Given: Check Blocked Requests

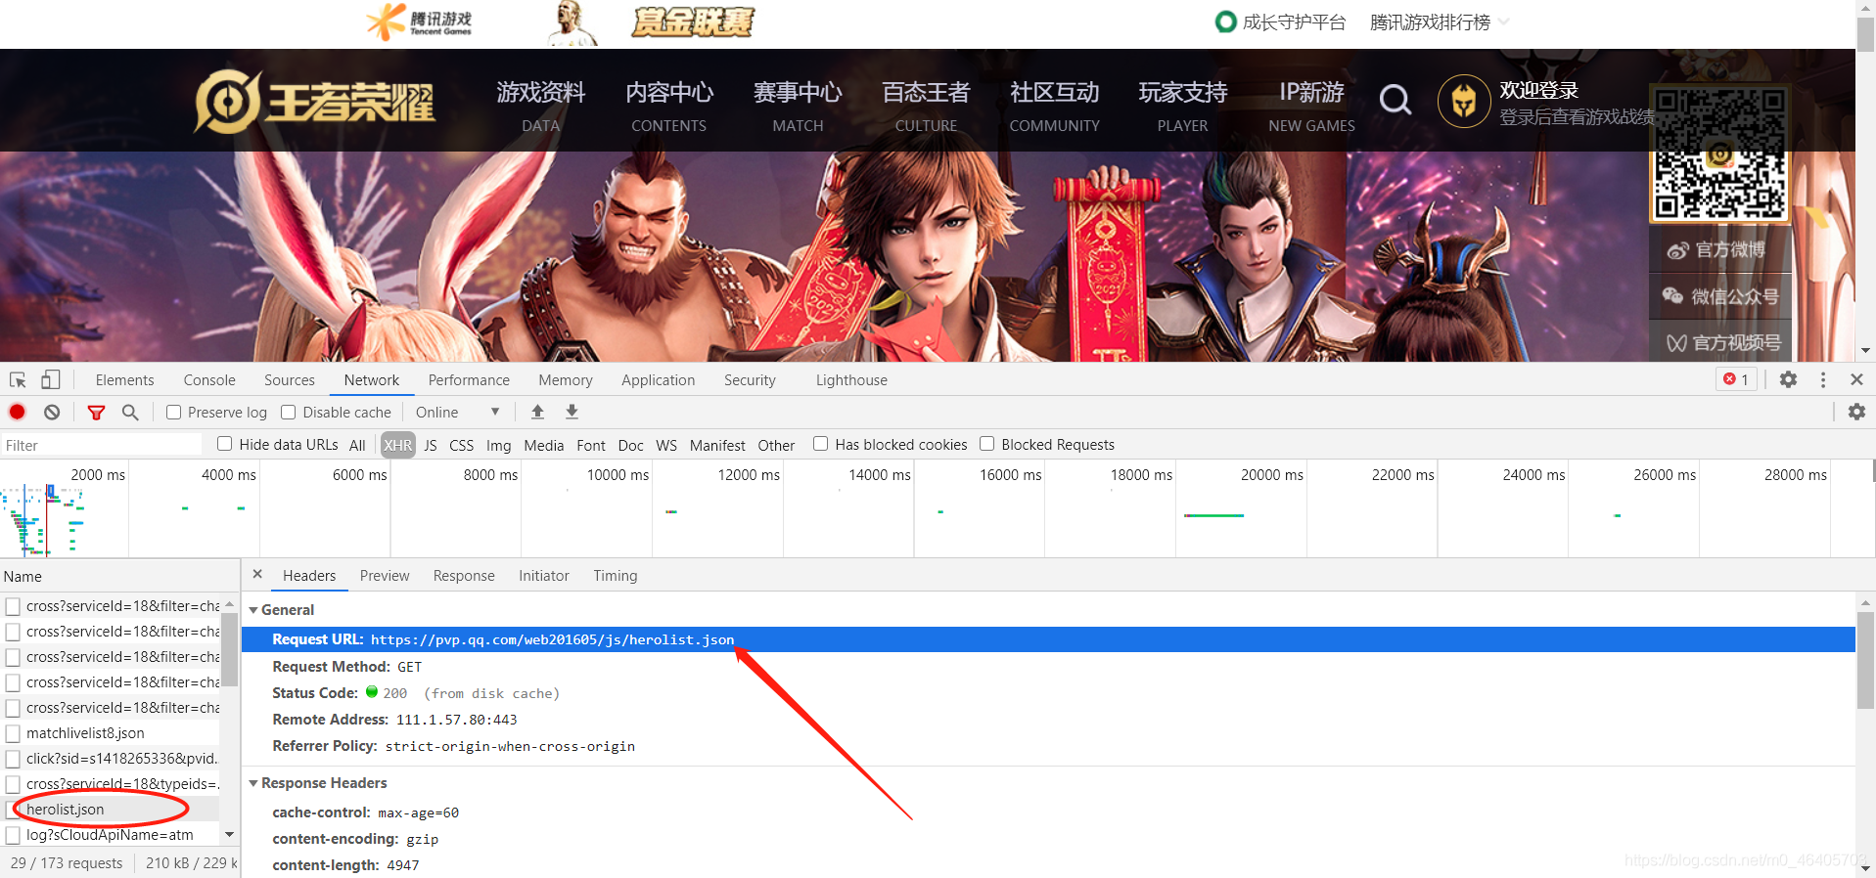Looking at the screenshot, I should pos(987,444).
